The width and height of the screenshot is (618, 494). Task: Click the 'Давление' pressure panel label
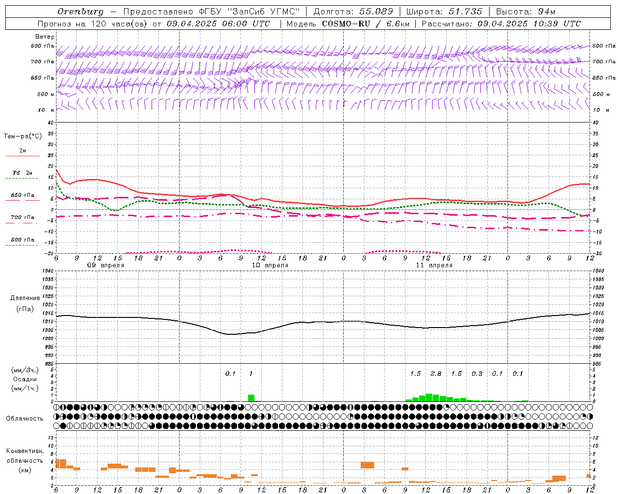(x=25, y=298)
